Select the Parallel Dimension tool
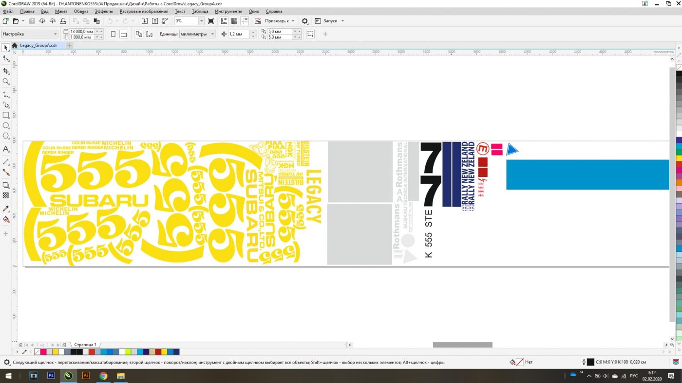 click(x=6, y=161)
